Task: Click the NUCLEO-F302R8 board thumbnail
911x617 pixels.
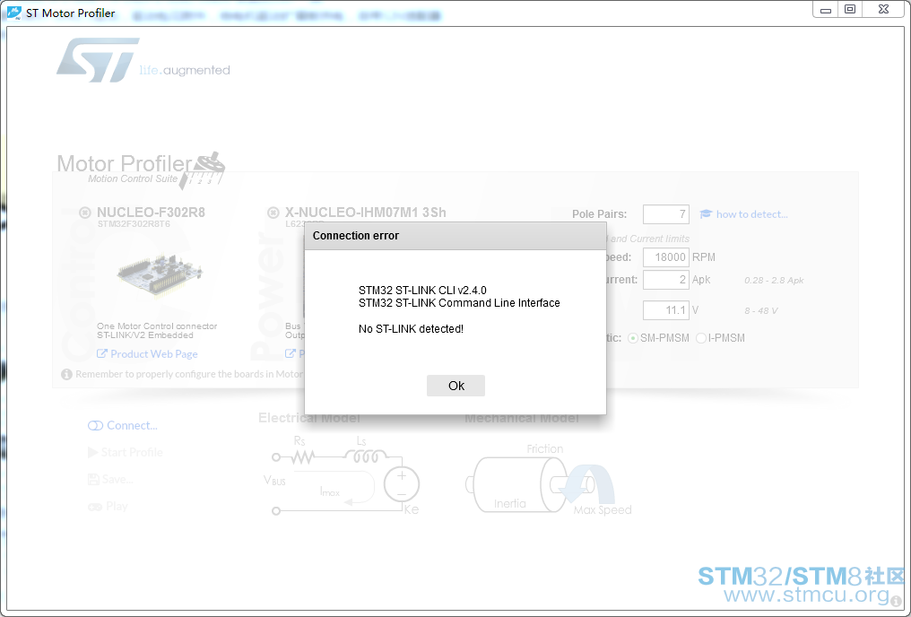Action: click(160, 274)
